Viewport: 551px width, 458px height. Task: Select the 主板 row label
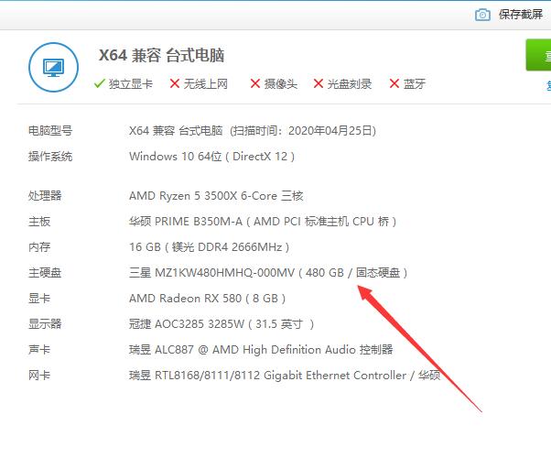(x=39, y=222)
